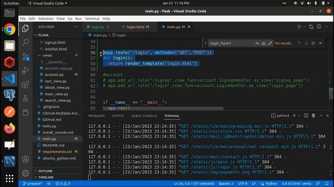
Task: Open Show Applications grid in dock
Action: coord(9,178)
